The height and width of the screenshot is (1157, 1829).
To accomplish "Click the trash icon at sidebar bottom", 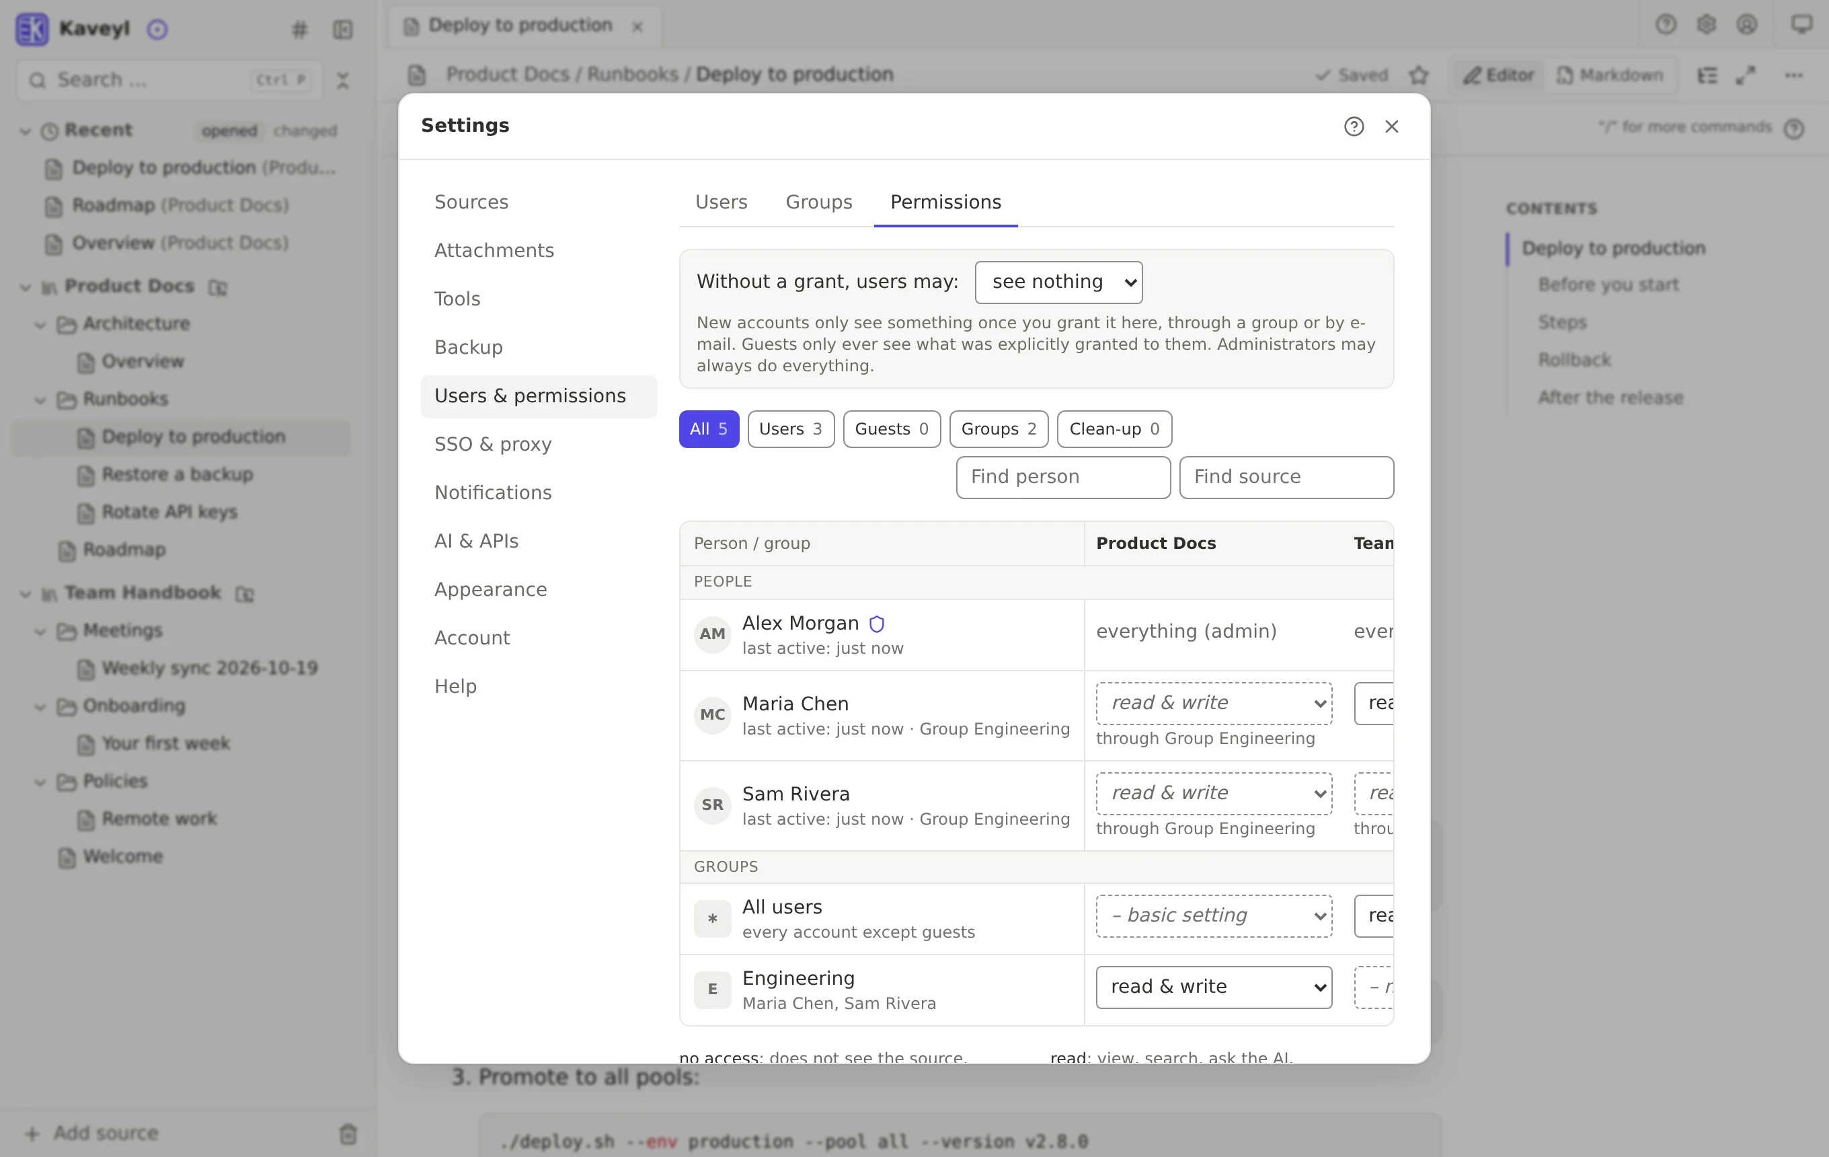I will 348,1133.
